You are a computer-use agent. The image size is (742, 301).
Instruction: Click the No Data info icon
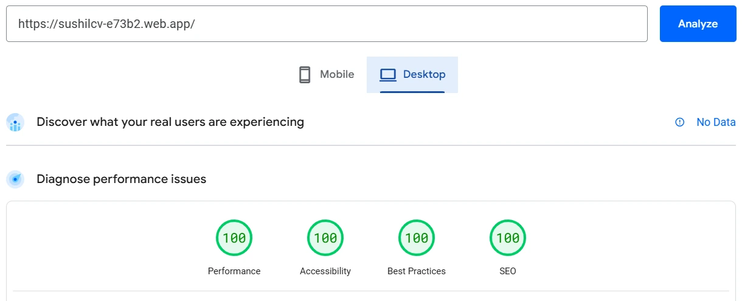[680, 122]
